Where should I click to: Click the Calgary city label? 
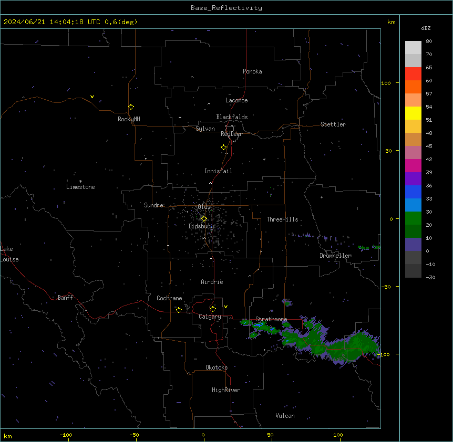coord(210,317)
